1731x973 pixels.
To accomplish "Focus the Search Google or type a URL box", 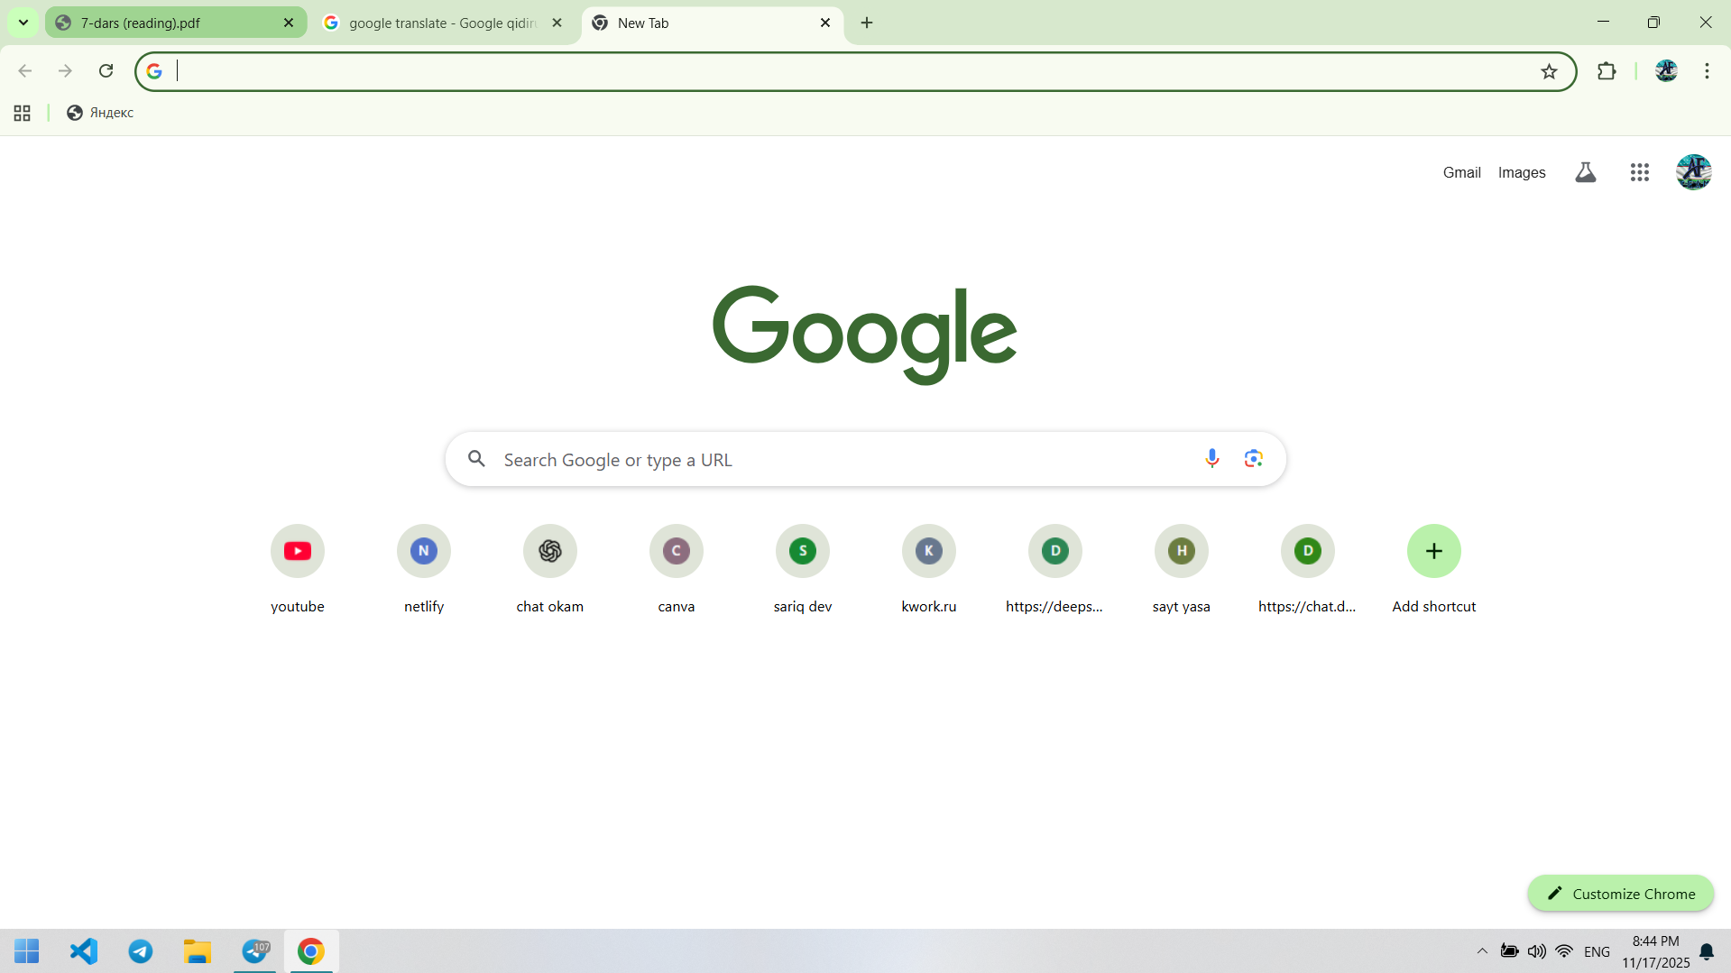I will point(839,460).
